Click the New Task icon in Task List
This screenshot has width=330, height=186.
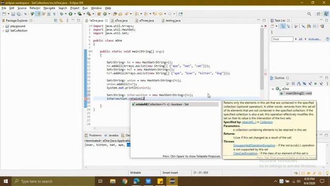pyautogui.click(x=273, y=26)
